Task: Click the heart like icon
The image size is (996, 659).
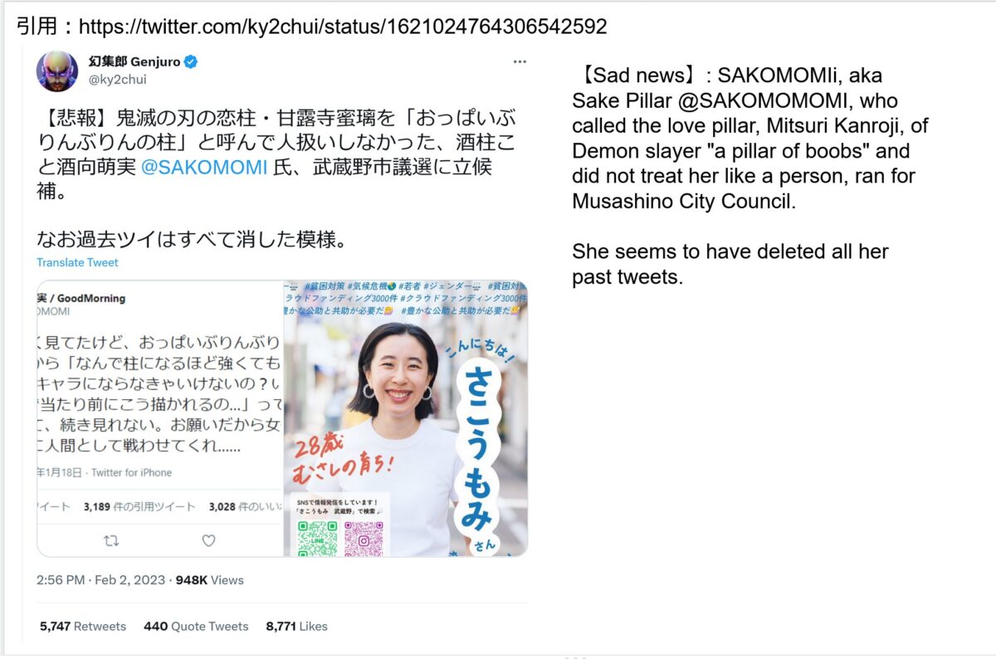Action: pyautogui.click(x=208, y=540)
